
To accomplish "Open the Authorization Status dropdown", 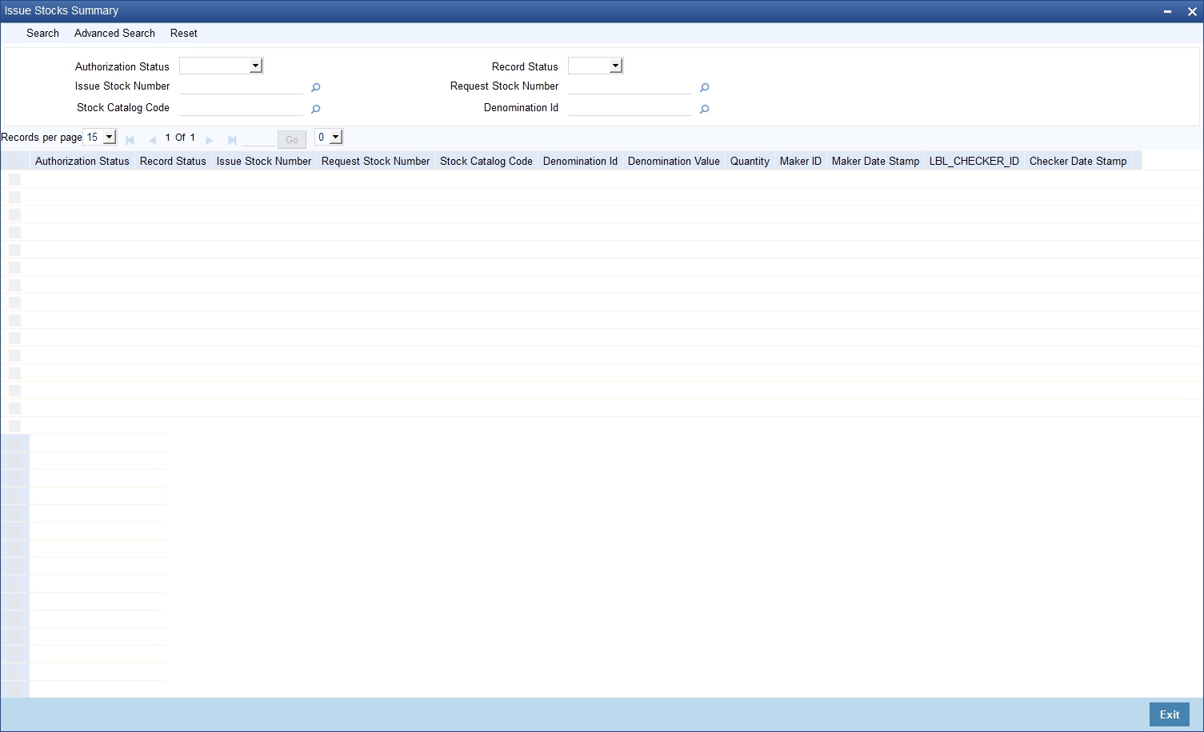I will pyautogui.click(x=222, y=66).
